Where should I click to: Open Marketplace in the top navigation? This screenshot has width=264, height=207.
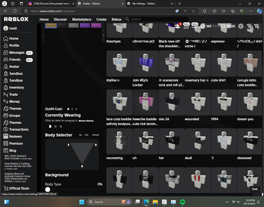point(82,20)
